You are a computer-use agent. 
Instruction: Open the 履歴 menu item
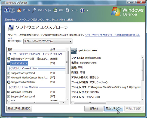click(61, 10)
